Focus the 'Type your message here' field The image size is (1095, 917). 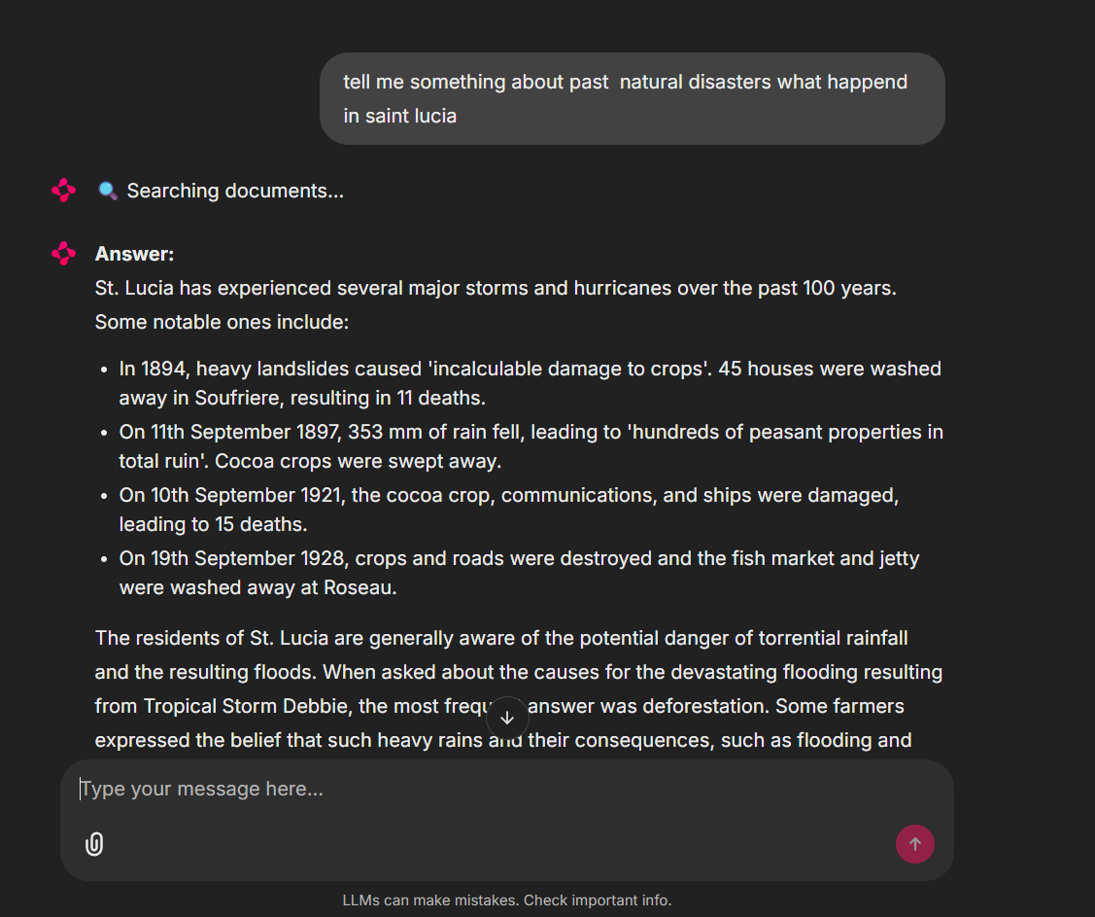click(486, 789)
